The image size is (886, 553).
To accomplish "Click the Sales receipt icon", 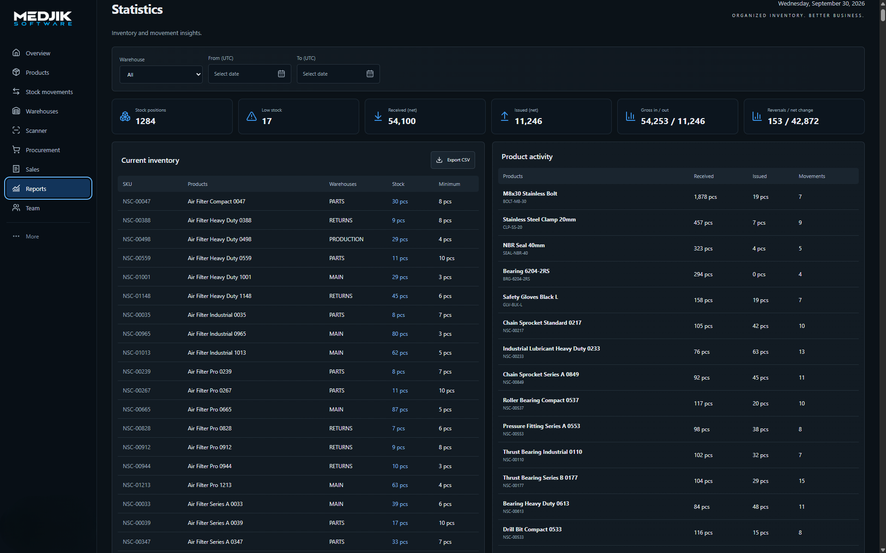I will tap(16, 169).
